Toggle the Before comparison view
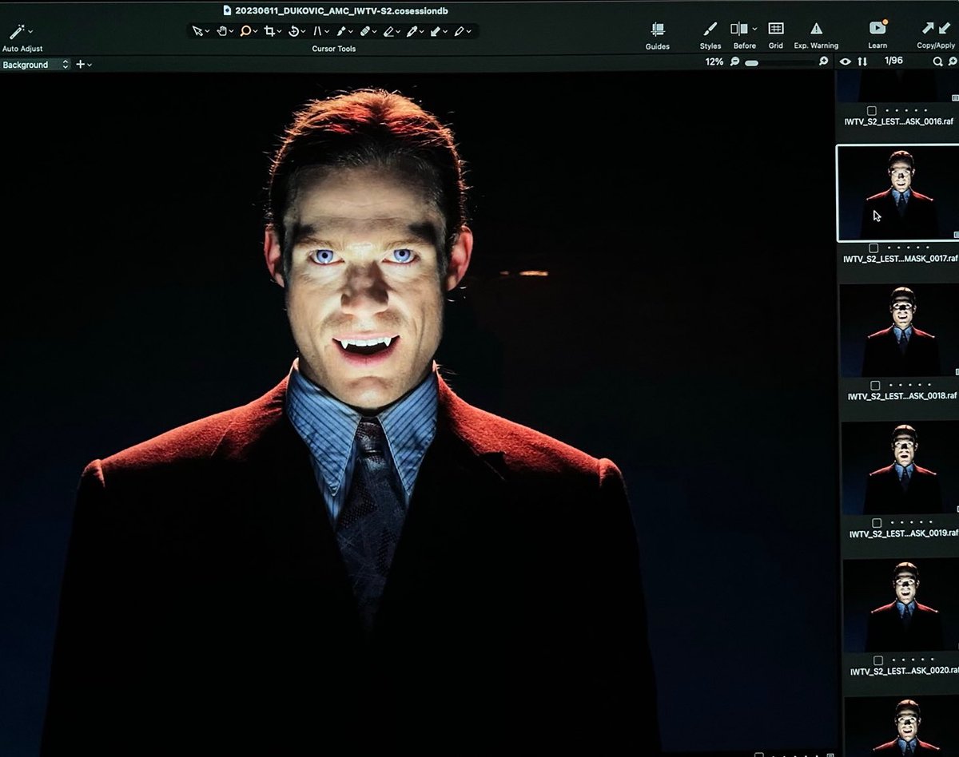This screenshot has width=959, height=757. click(739, 30)
